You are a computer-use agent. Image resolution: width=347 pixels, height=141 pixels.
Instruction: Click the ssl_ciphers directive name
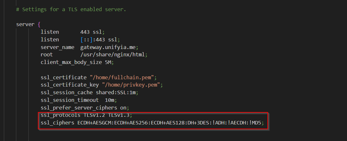57,123
